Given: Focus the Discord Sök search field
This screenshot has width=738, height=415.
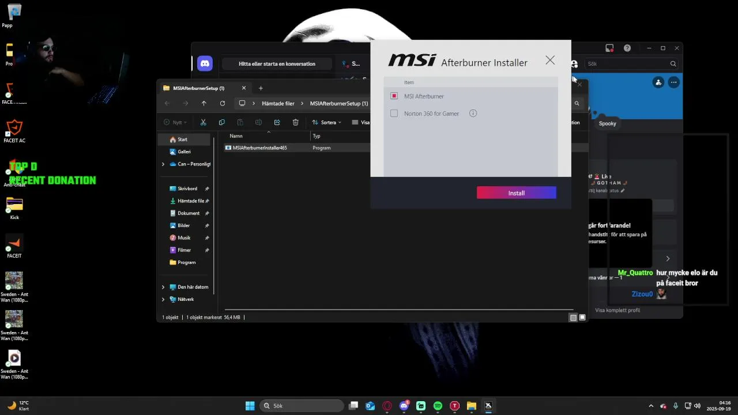Looking at the screenshot, I should click(630, 64).
